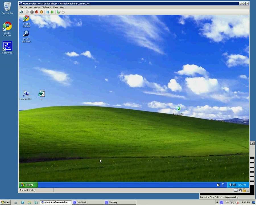Click the green Reset VM button

[52, 12]
